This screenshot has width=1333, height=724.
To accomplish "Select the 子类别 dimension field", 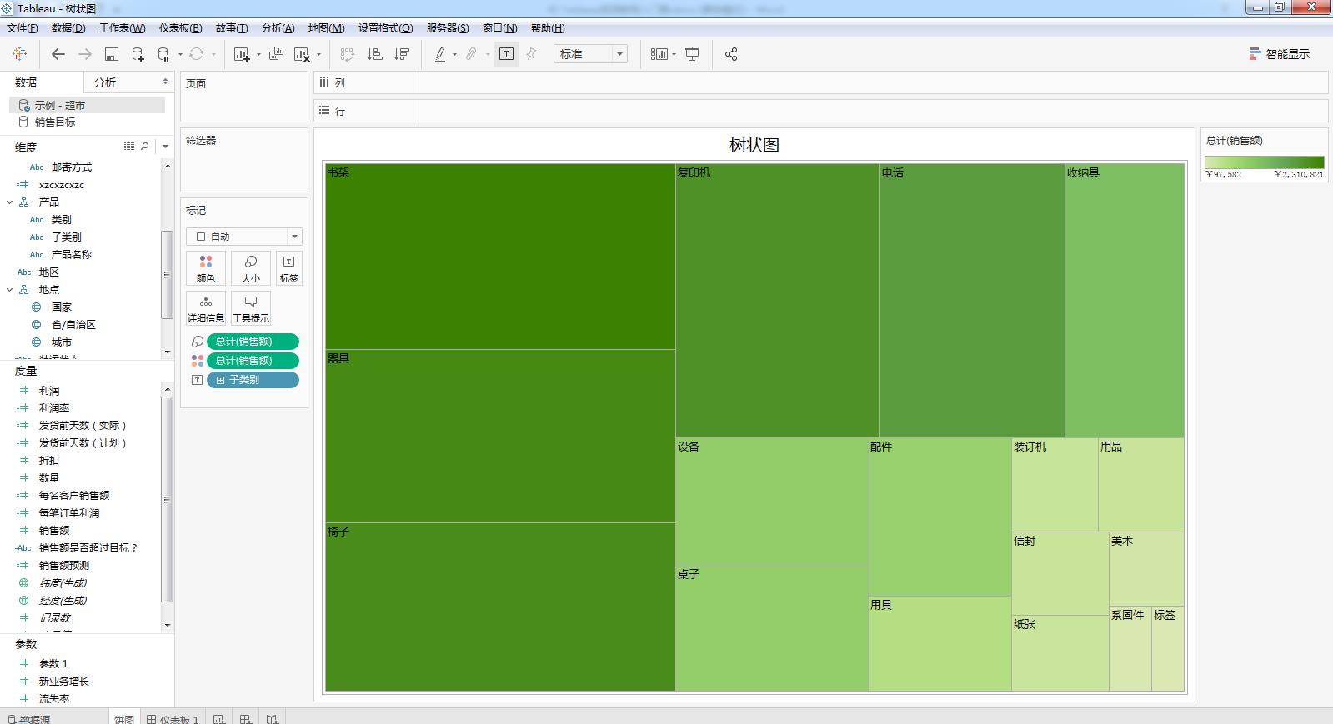I will (66, 237).
